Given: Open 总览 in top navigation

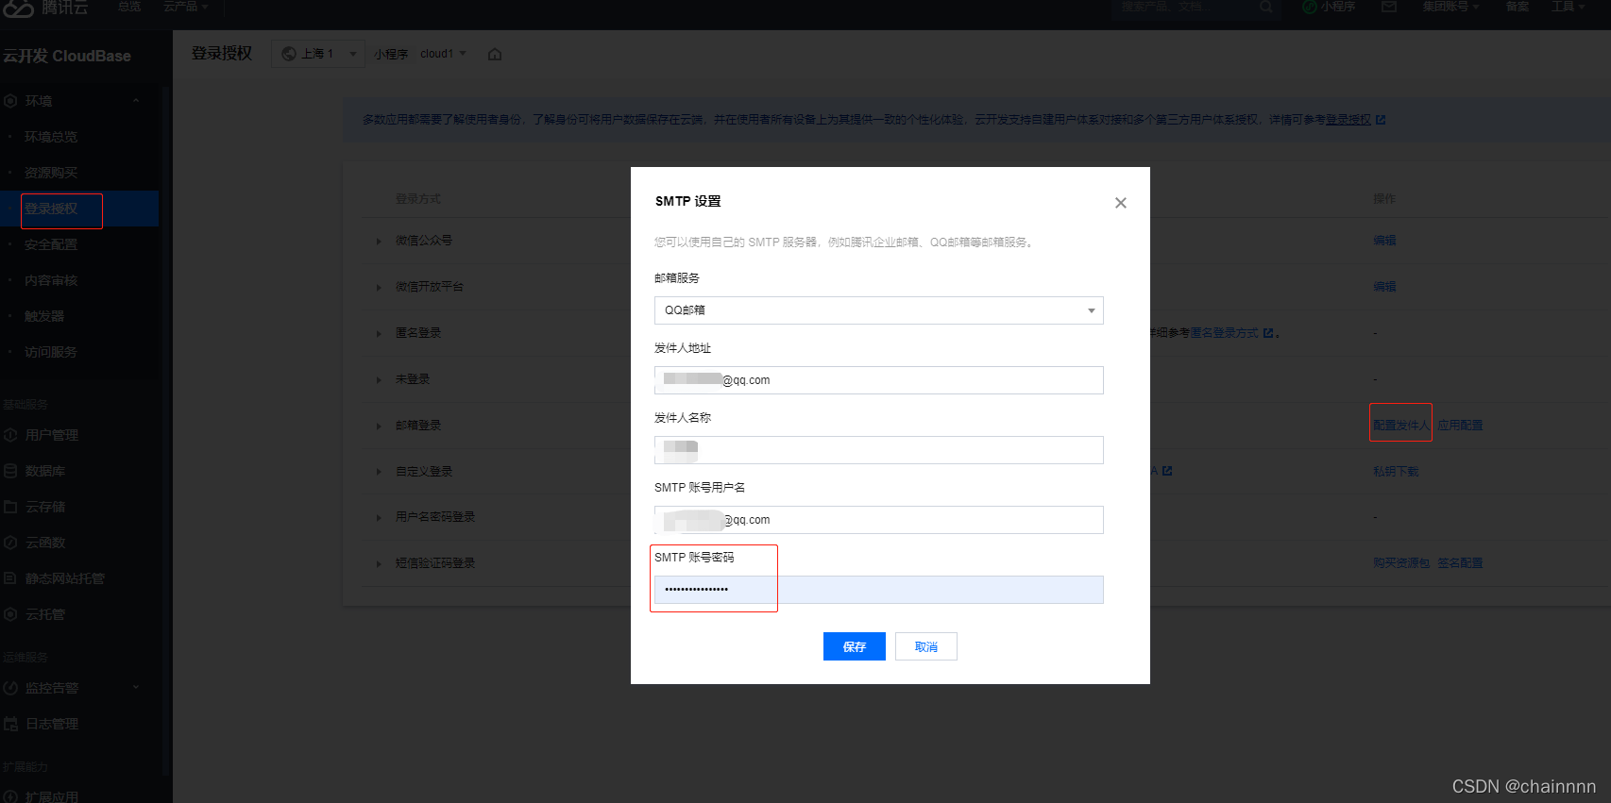Looking at the screenshot, I should (129, 7).
